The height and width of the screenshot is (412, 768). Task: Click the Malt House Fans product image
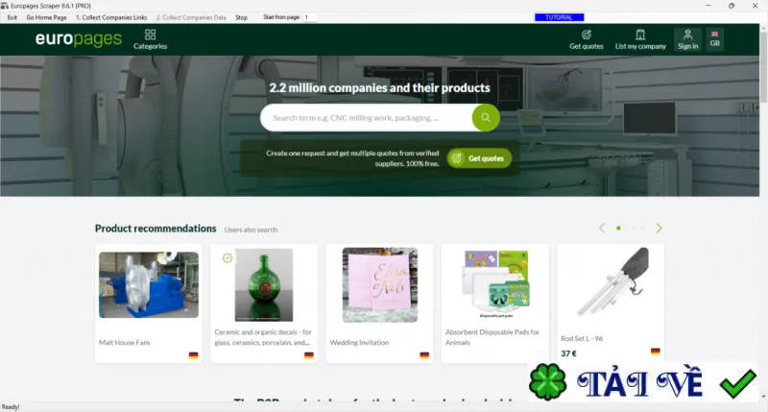pyautogui.click(x=149, y=284)
